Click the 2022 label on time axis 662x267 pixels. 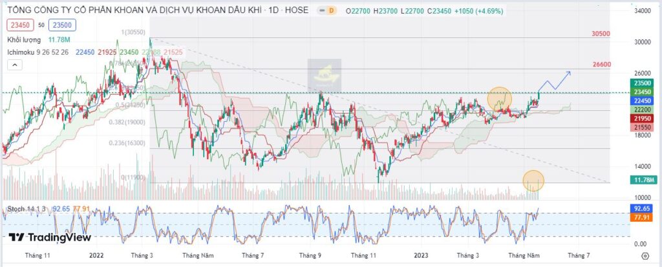[x=96, y=255]
